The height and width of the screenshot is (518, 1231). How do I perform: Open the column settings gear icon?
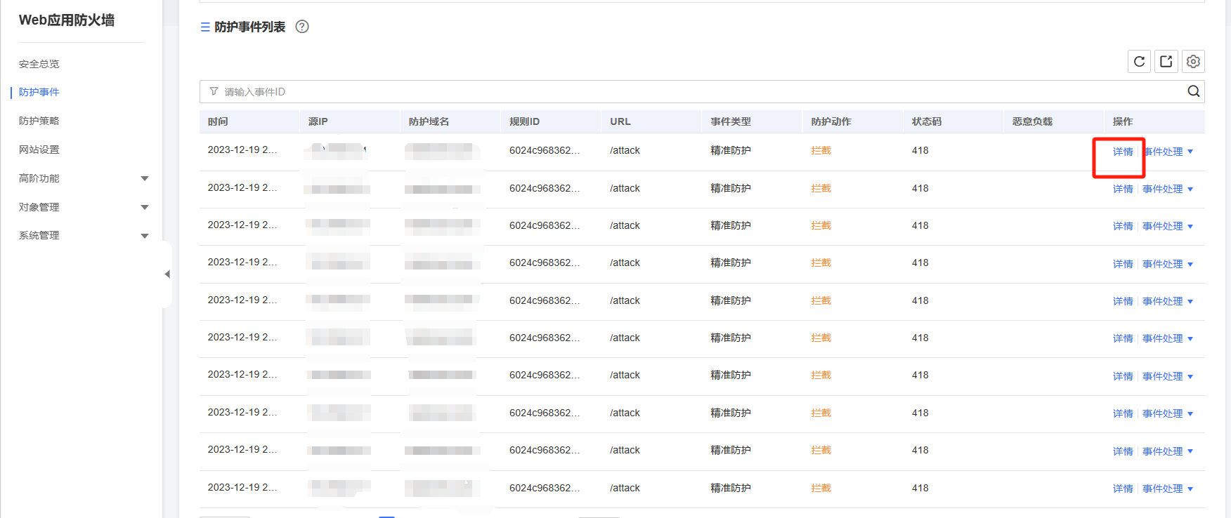pos(1193,62)
